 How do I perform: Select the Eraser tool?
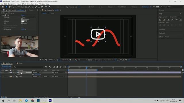[42, 7]
